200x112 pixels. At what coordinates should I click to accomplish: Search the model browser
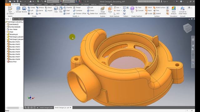19,19
